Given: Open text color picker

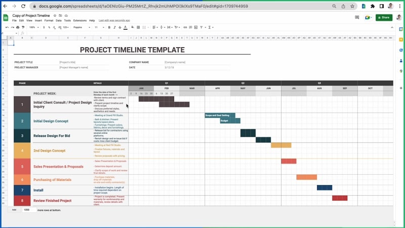Looking at the screenshot, I should point(126,27).
